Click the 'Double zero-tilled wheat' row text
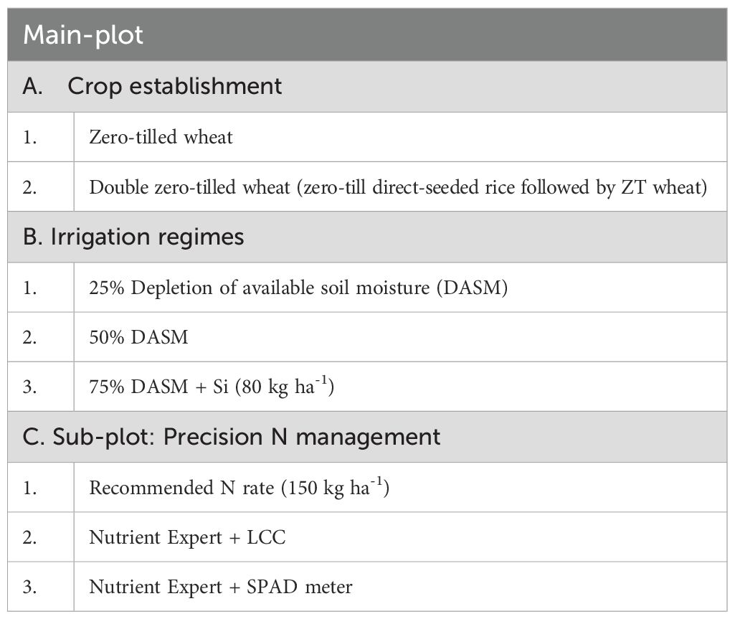The height and width of the screenshot is (619, 735). click(398, 187)
